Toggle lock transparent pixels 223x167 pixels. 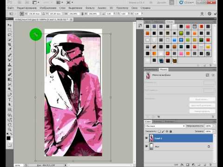159,131
